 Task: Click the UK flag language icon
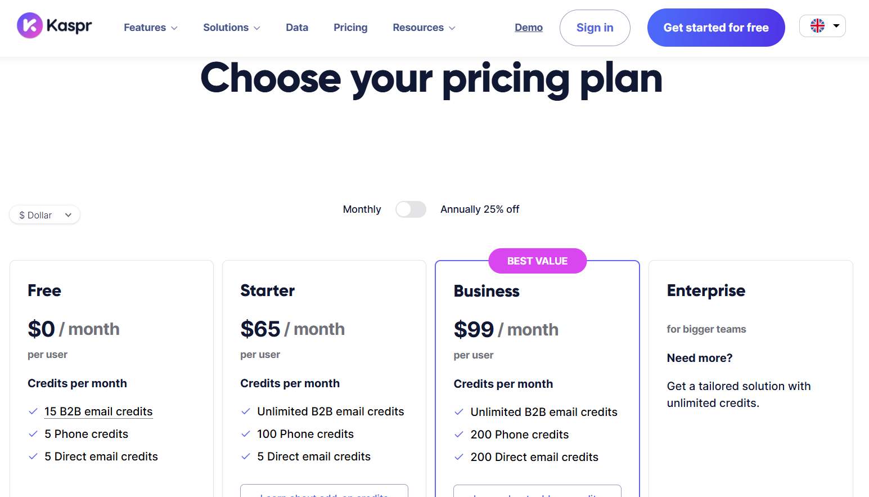pyautogui.click(x=817, y=25)
